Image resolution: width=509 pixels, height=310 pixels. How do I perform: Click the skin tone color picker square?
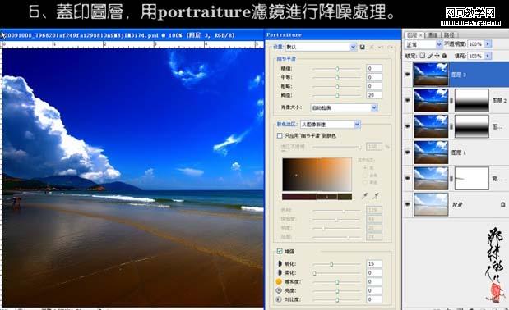317,175
